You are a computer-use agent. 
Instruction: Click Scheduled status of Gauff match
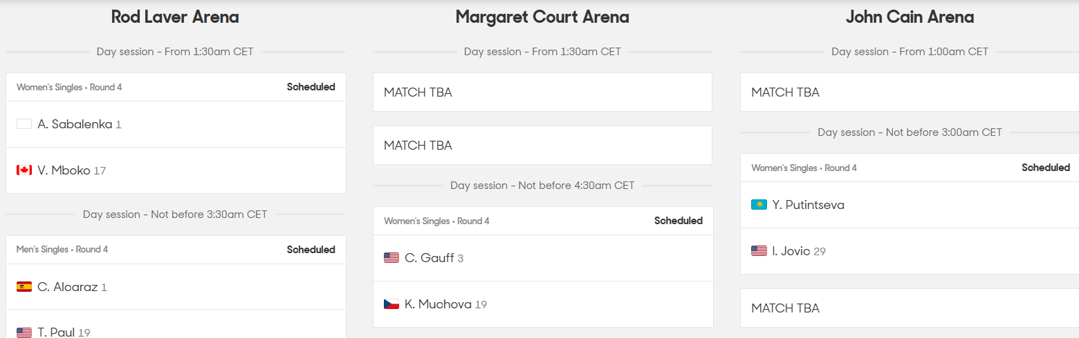coord(678,221)
